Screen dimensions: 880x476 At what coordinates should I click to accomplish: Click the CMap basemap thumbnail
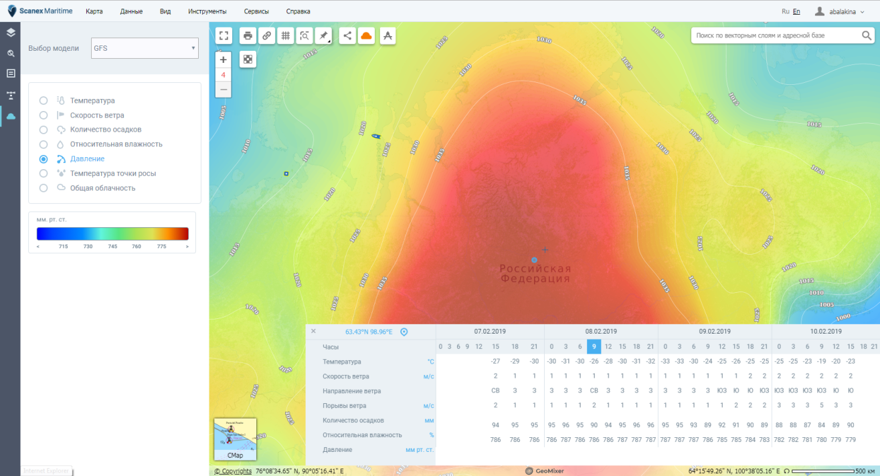235,439
